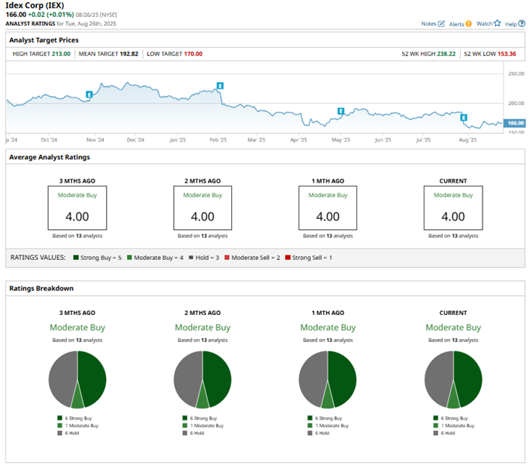532x469 pixels.
Task: Click the HIGH TARGET 213.00 value
Action: click(61, 53)
